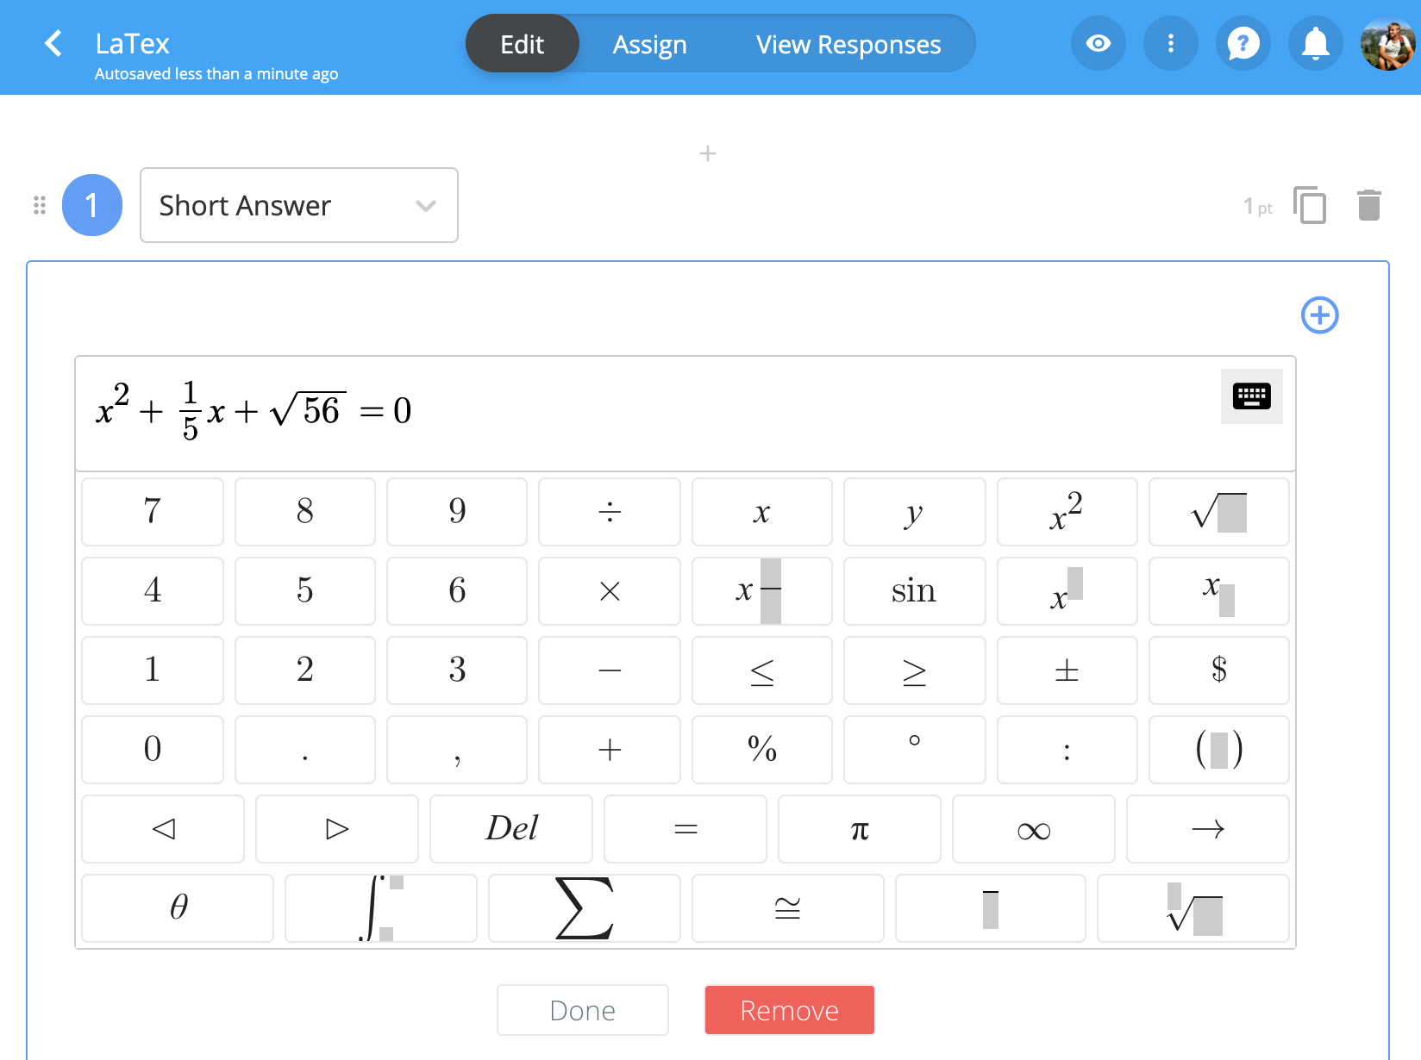
Task: Toggle the keyboard icon in equation field
Action: coord(1251,396)
